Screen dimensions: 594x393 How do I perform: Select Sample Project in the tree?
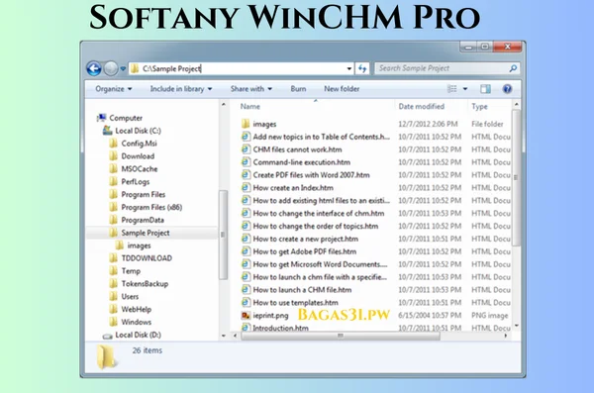click(140, 233)
